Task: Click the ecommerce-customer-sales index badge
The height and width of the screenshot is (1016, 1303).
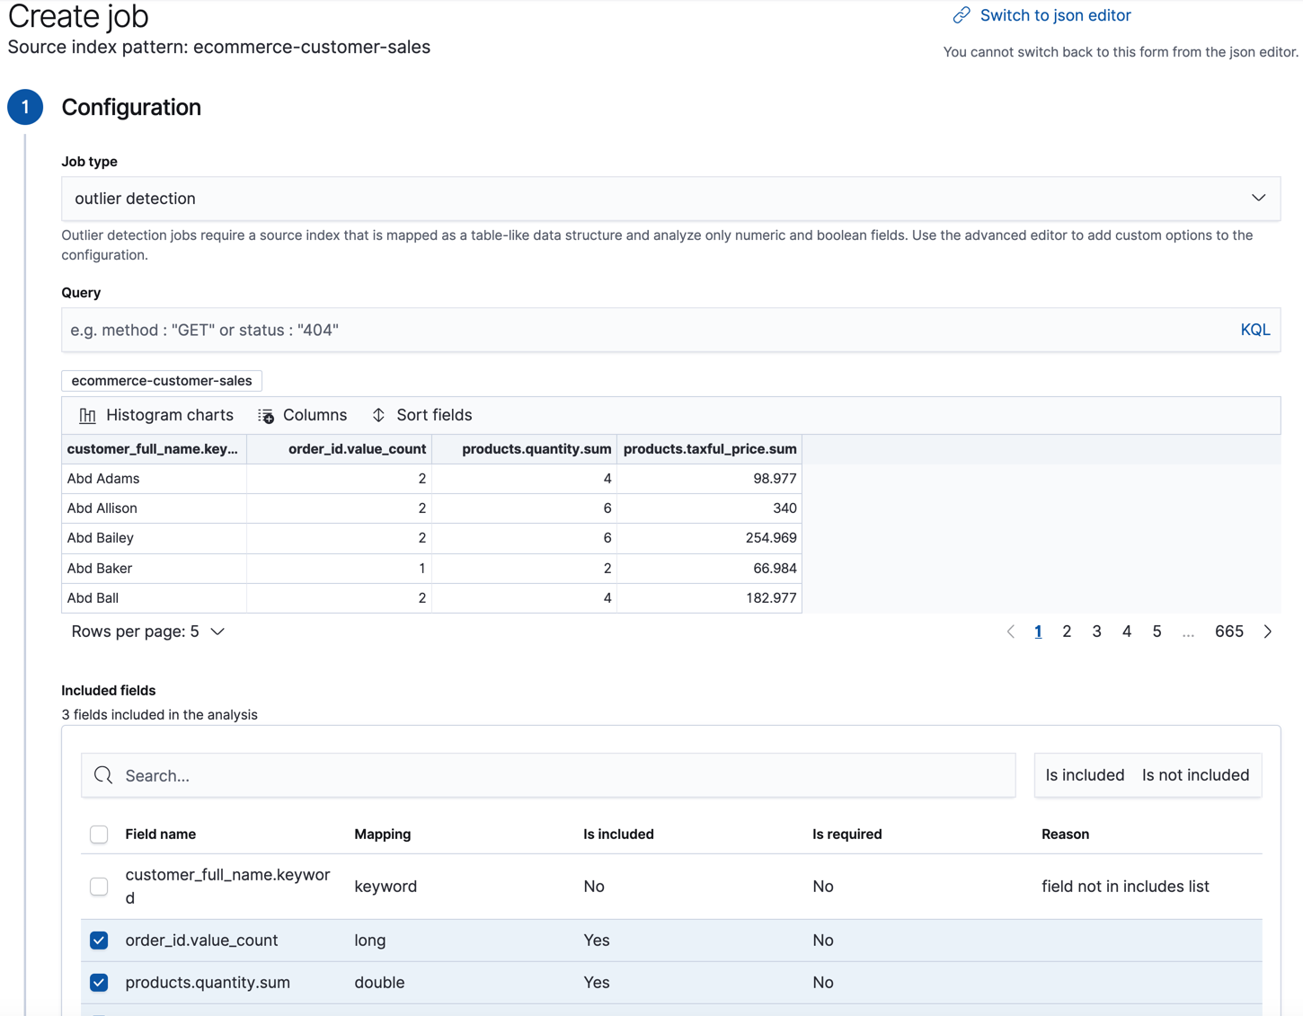Action: pyautogui.click(x=161, y=381)
